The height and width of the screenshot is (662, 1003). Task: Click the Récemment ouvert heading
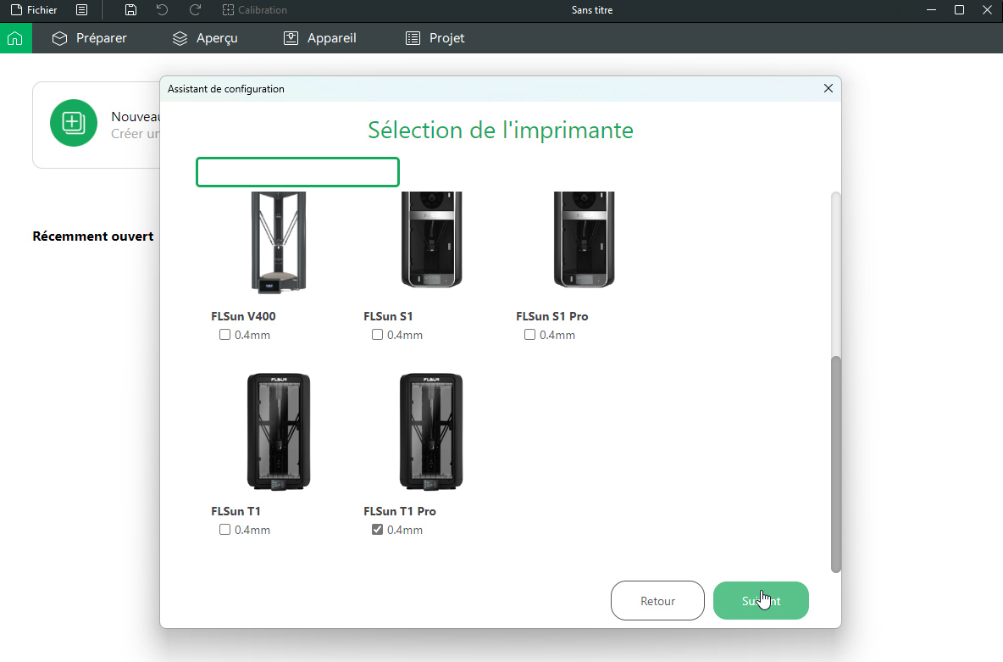93,236
